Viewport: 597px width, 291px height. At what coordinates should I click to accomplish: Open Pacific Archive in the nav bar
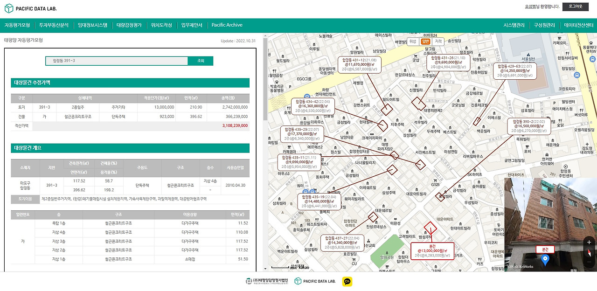click(x=227, y=25)
